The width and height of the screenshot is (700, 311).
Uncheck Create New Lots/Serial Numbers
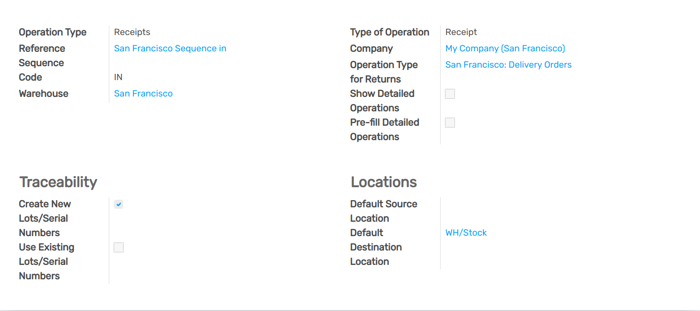119,204
